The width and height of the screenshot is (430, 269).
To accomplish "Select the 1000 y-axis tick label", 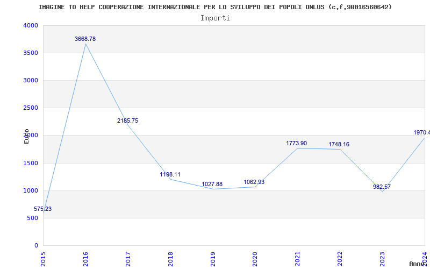I will (x=31, y=191).
